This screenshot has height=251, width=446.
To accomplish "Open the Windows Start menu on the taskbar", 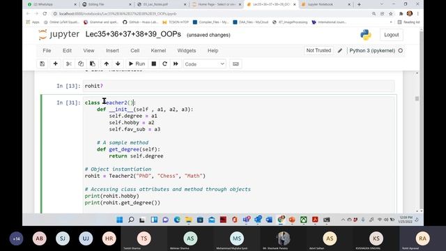I will (x=120, y=220).
